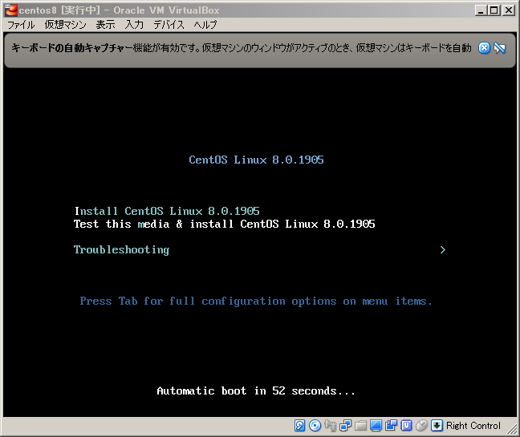Select Test this media & install entry

pos(224,224)
